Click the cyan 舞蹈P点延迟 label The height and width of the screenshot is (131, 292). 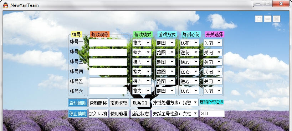point(211,102)
